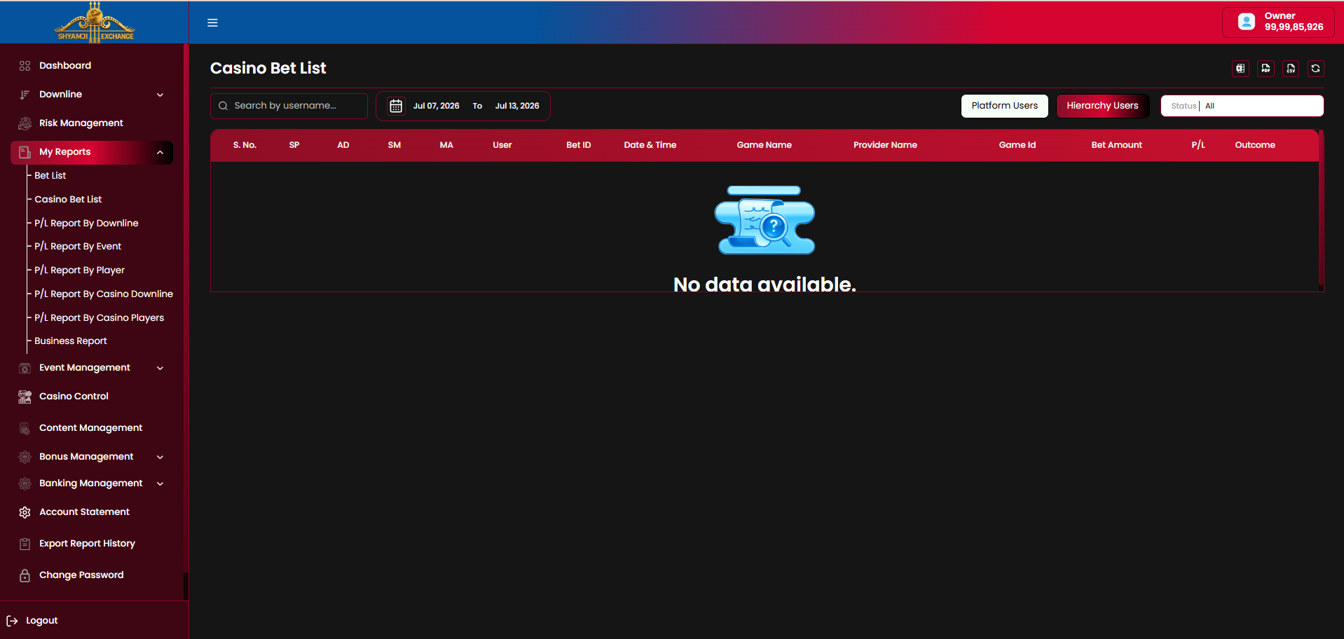Open the Owner profile avatar
This screenshot has width=1344, height=639.
(1247, 22)
